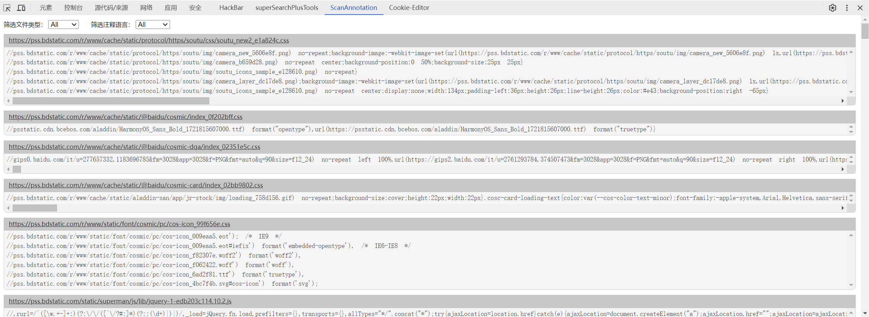The width and height of the screenshot is (869, 317).
Task: Close the DevTools panel
Action: [860, 8]
